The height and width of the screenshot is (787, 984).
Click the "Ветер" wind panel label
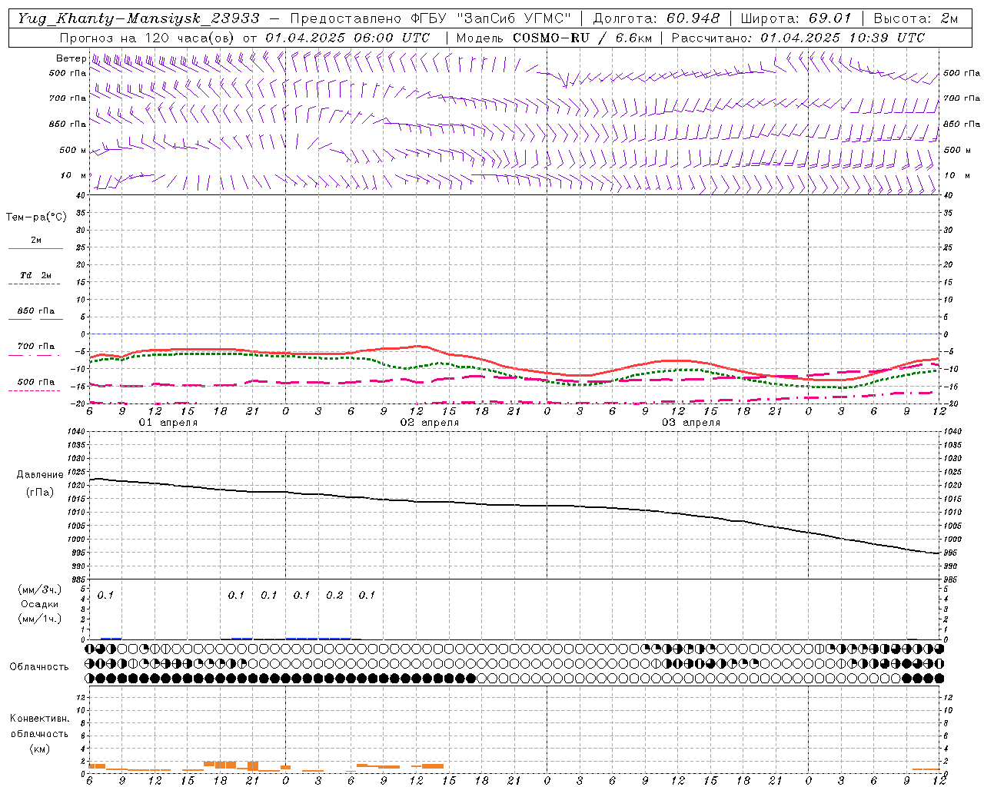(x=71, y=58)
